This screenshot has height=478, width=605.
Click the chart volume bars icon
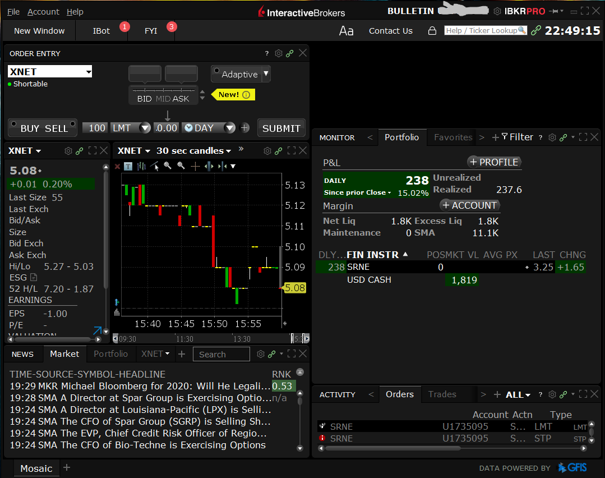coord(117,312)
